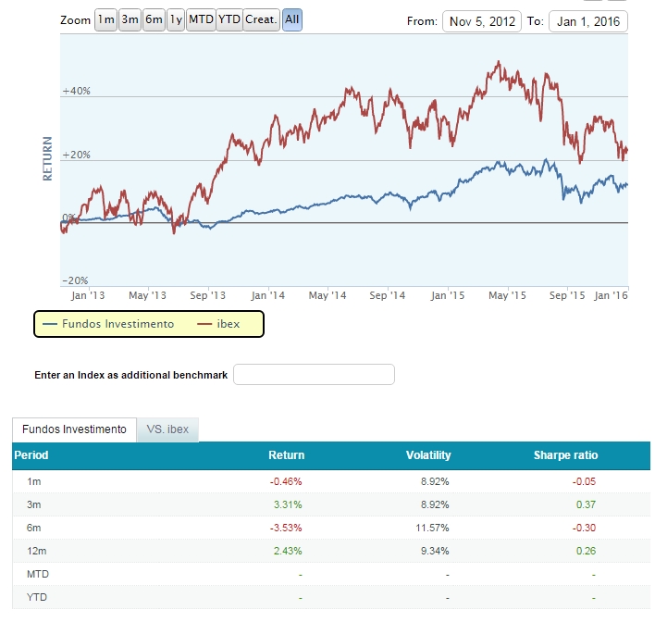Zoom chart to MTD period
655x622 pixels.
(200, 20)
